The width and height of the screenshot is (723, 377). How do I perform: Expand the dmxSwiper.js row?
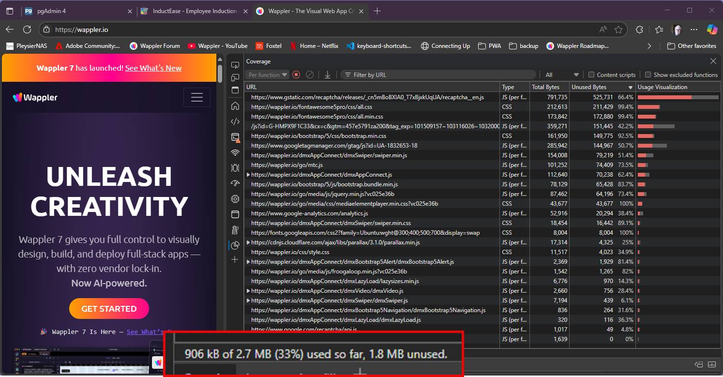248,301
